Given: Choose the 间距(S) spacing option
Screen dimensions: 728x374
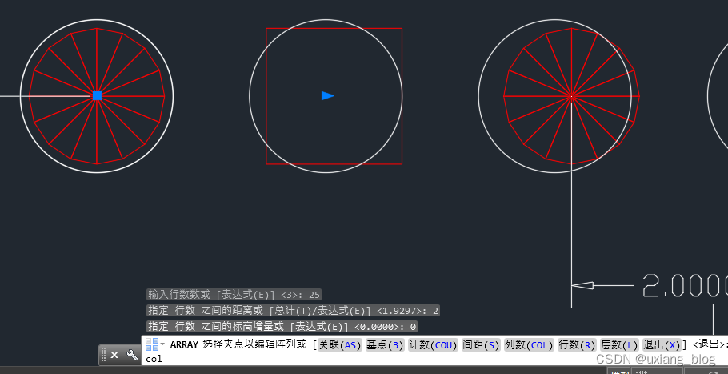Looking at the screenshot, I should 481,344.
